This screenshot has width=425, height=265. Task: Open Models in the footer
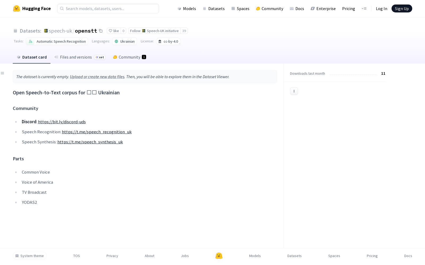pos(255,256)
